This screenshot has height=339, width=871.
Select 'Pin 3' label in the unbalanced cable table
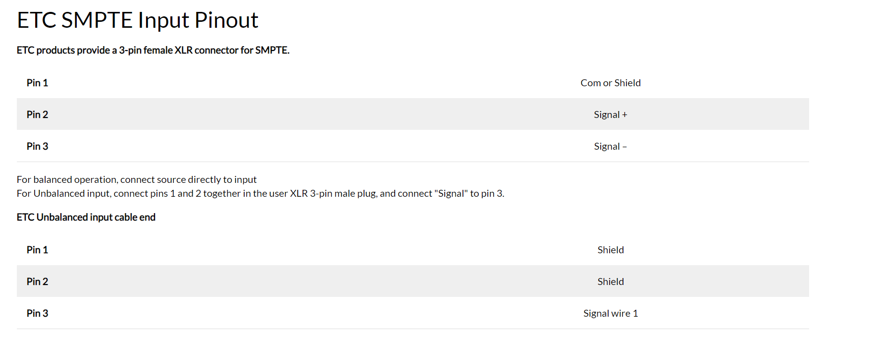(37, 313)
